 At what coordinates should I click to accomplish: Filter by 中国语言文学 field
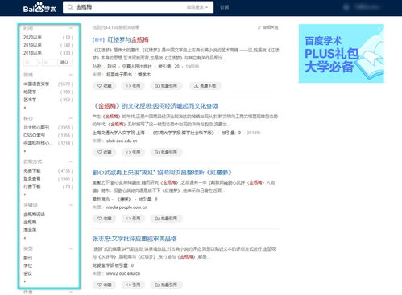point(36,84)
